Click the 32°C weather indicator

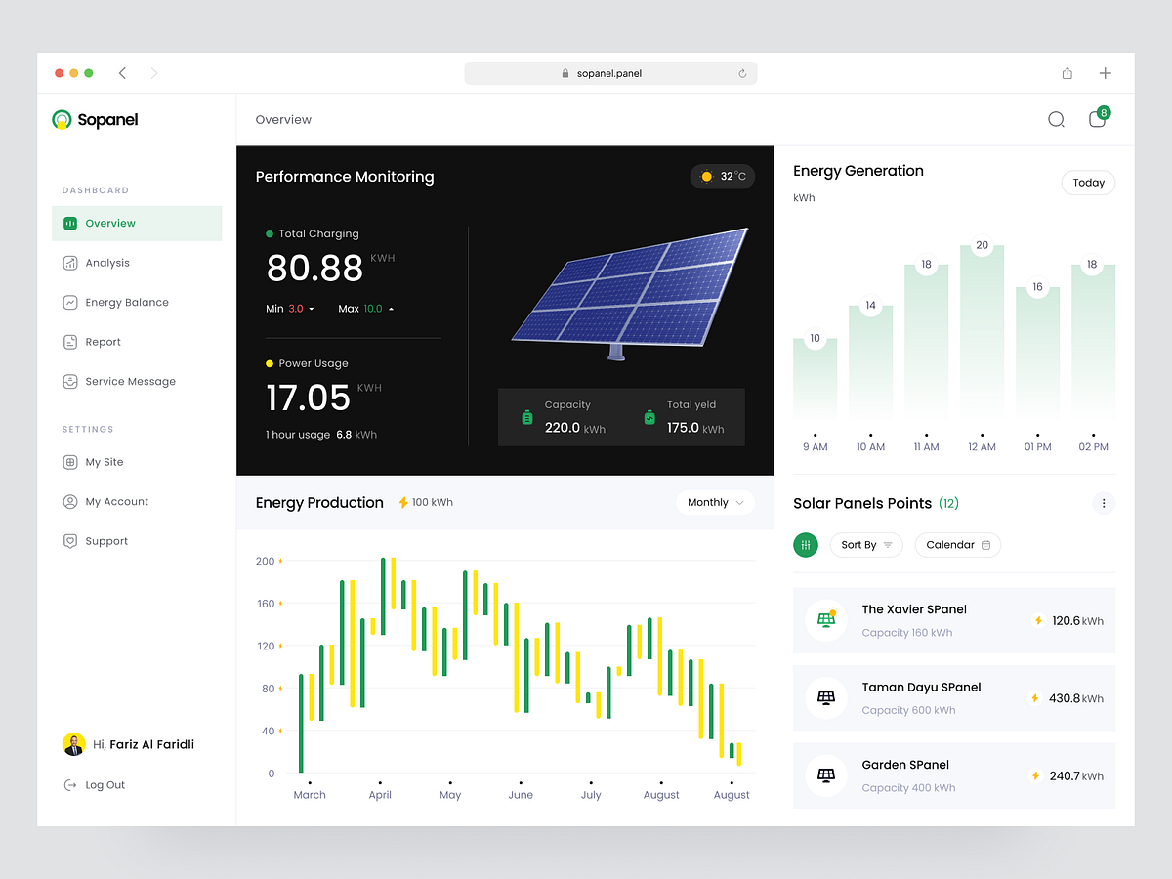tap(722, 177)
